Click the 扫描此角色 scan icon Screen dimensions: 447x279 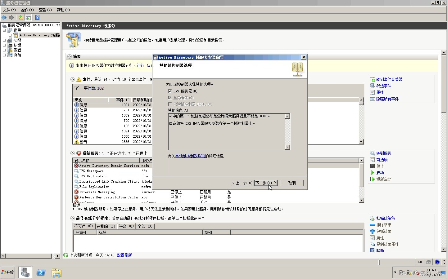[372, 219]
